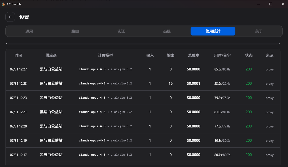This screenshot has height=167, width=288.
Task: Open the 关于 tab
Action: click(x=259, y=31)
